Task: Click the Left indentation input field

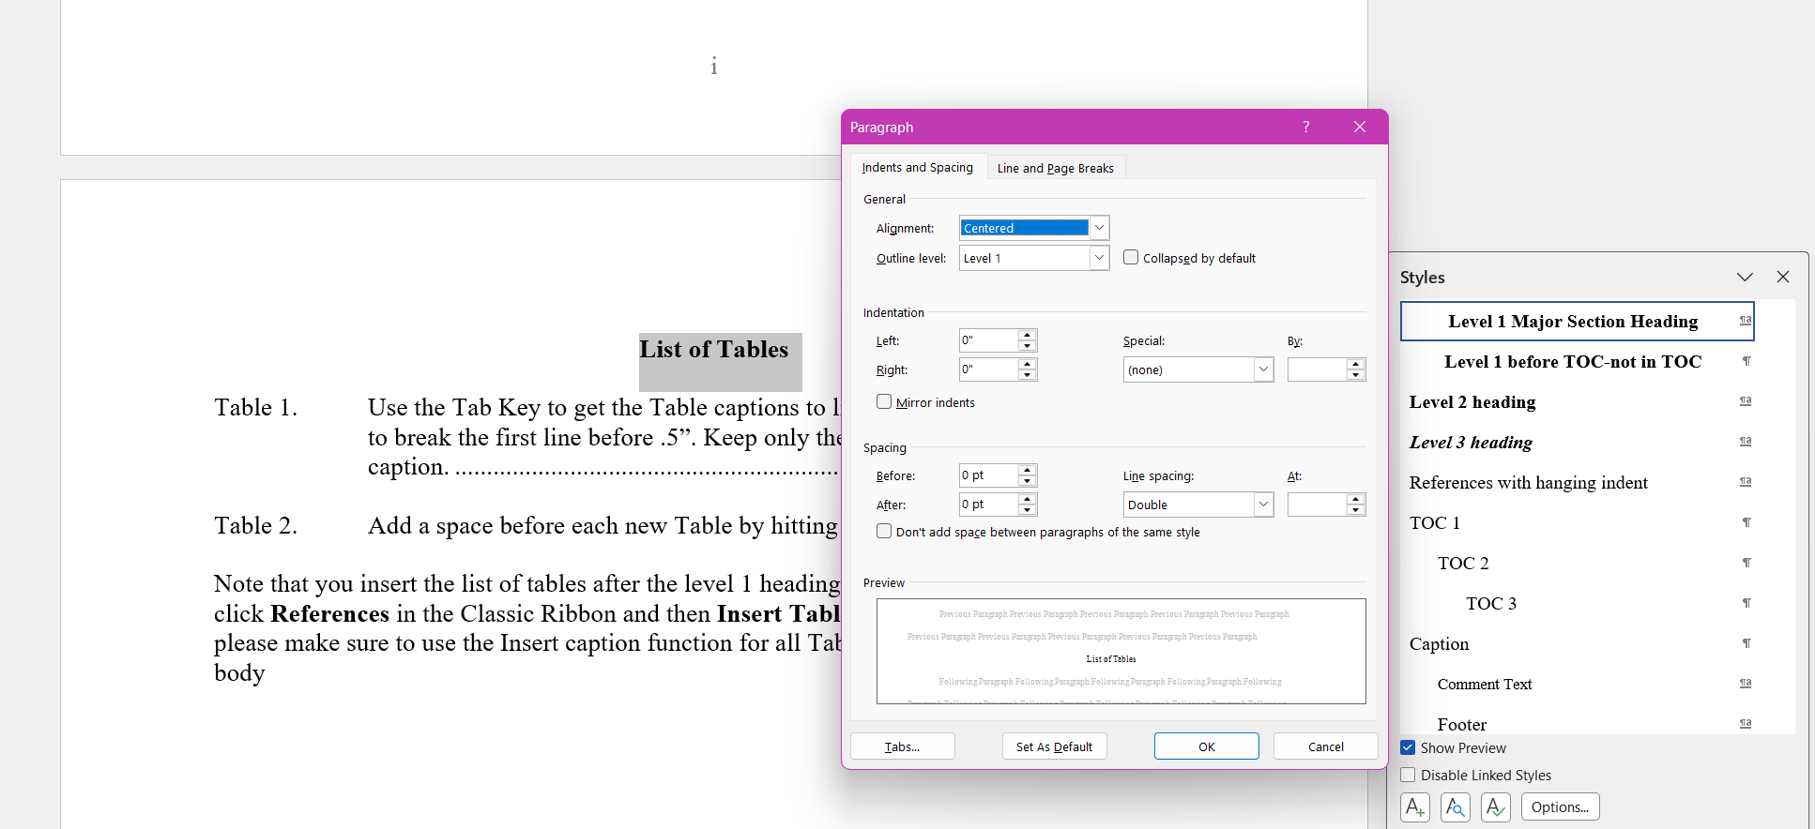Action: pyautogui.click(x=989, y=340)
